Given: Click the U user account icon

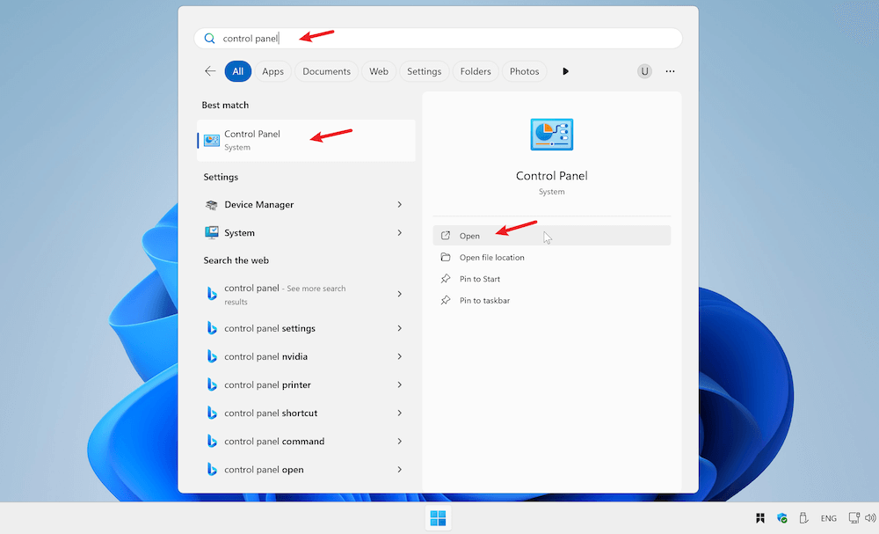Looking at the screenshot, I should 644,71.
